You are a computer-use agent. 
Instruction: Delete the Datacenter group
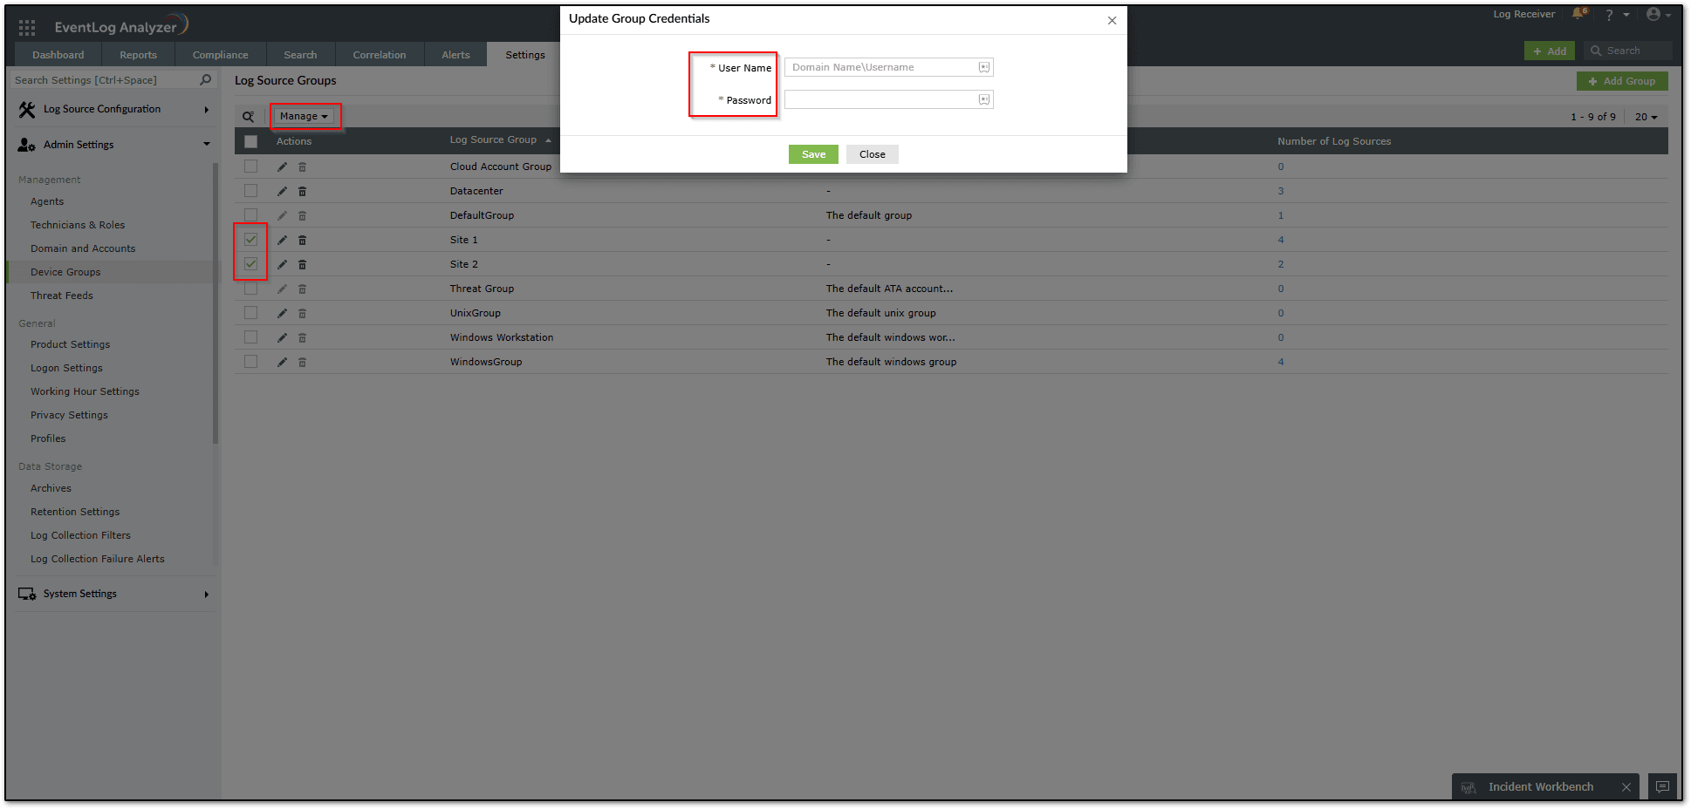pos(302,191)
